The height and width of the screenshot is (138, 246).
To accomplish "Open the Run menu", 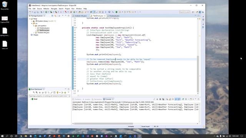I will click(x=73, y=8).
